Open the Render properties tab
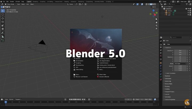The image size is (192, 109). point(161,45)
